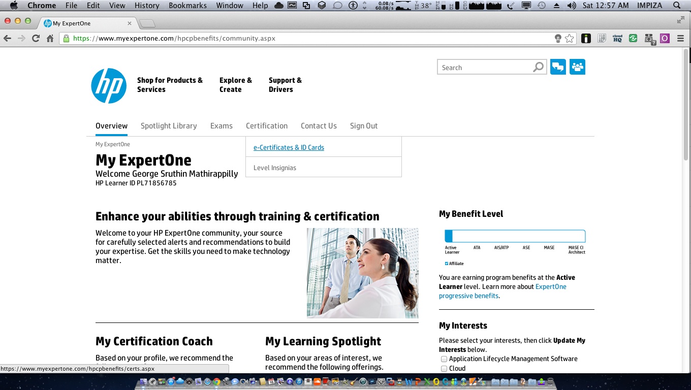Click the text 'HP Learner ID PL71856785'
Image resolution: width=691 pixels, height=390 pixels.
[x=136, y=183]
